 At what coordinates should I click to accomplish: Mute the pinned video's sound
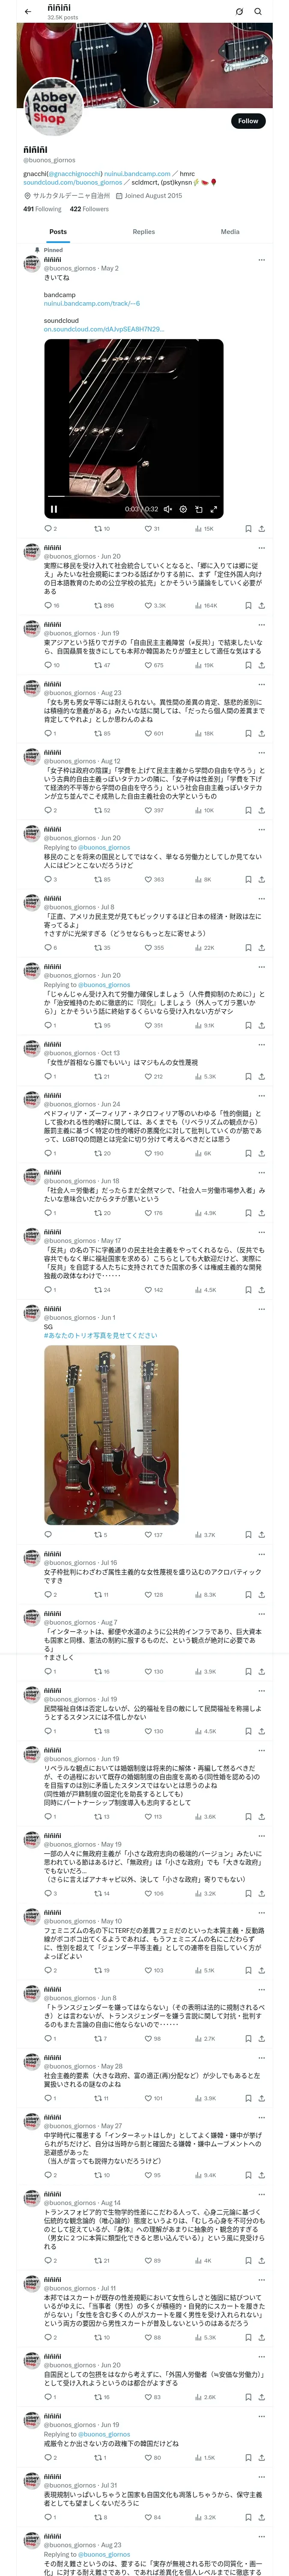click(x=167, y=509)
